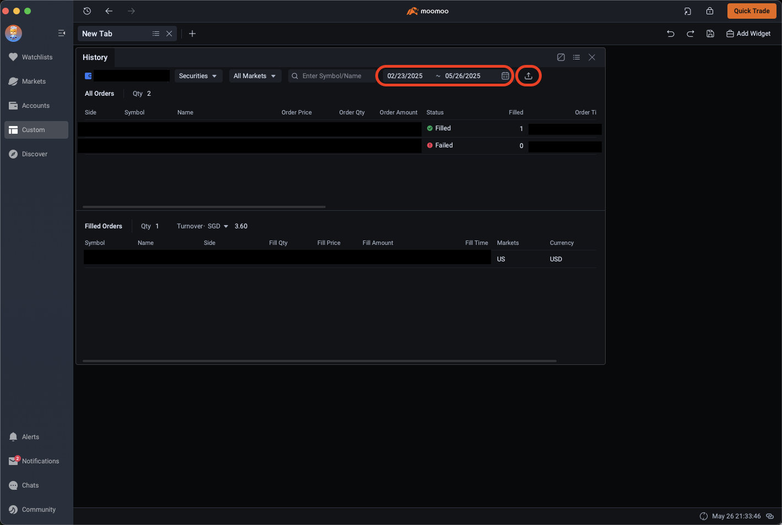Open Watchlists in the sidebar
Screen dimensions: 782x525
click(37, 57)
